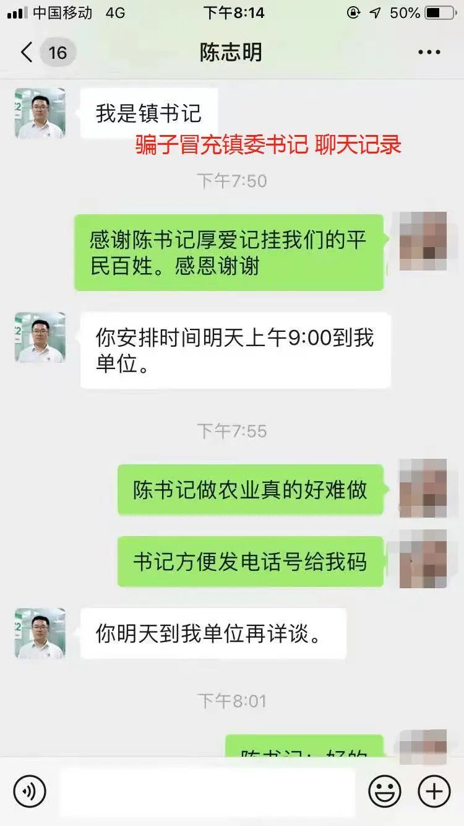Open the unread count badge showing 16
The width and height of the screenshot is (464, 826).
[58, 53]
